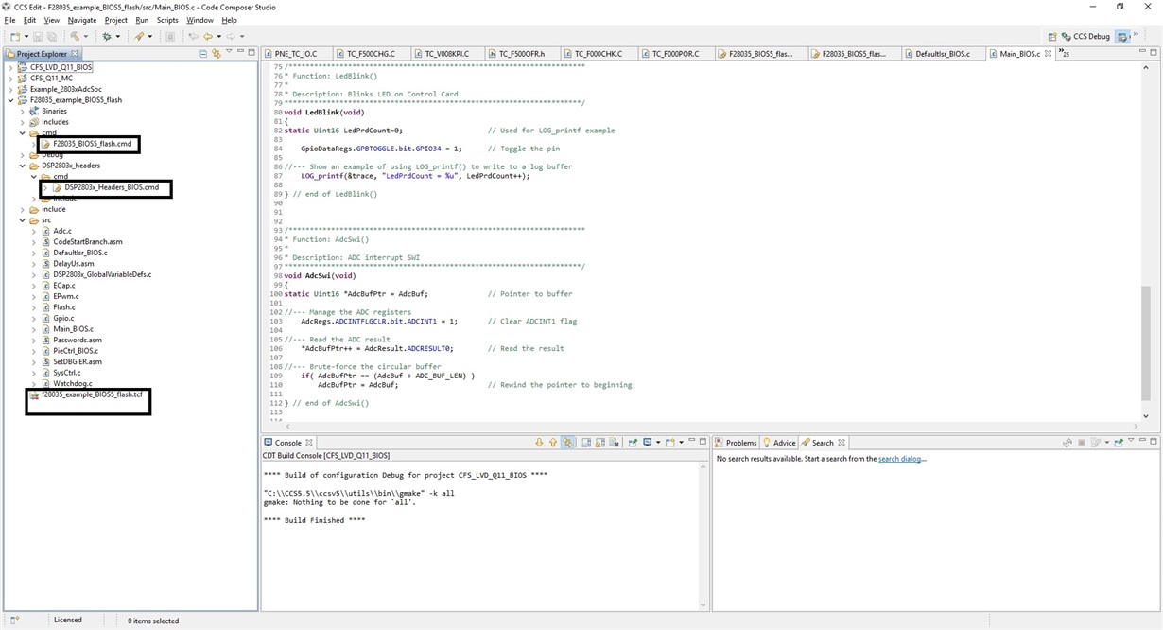The height and width of the screenshot is (630, 1163).
Task: Open the Open Console dropdown
Action: [682, 443]
